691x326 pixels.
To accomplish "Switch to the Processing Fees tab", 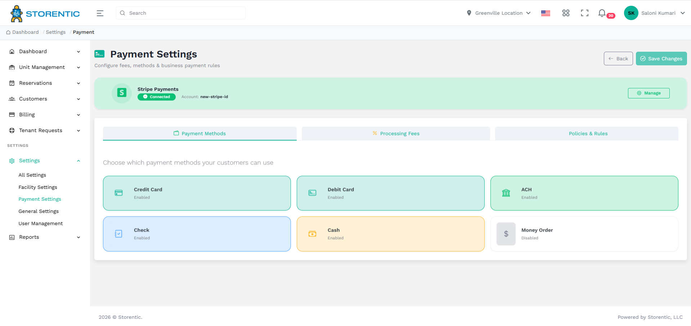I will pyautogui.click(x=396, y=133).
